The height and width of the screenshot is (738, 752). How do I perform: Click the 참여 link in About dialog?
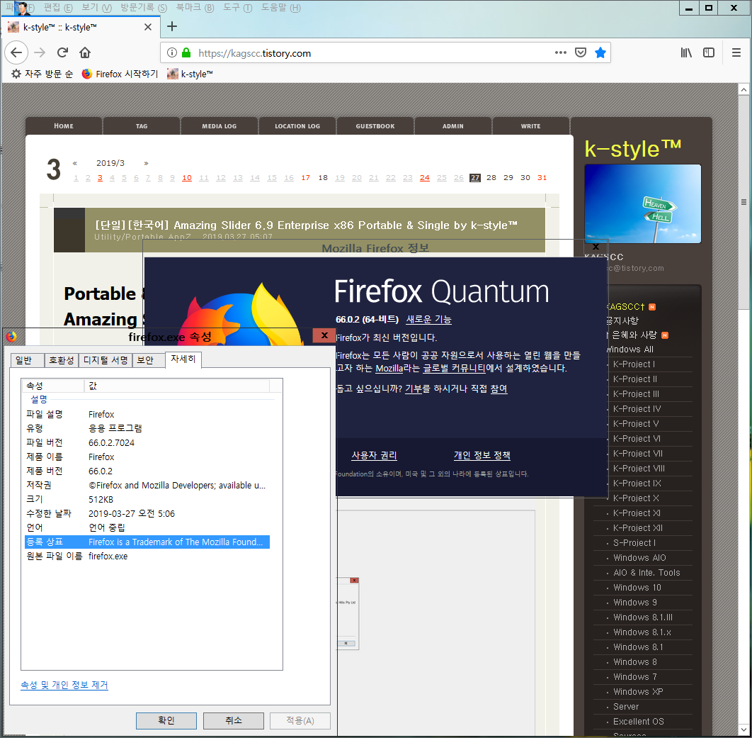(x=499, y=388)
